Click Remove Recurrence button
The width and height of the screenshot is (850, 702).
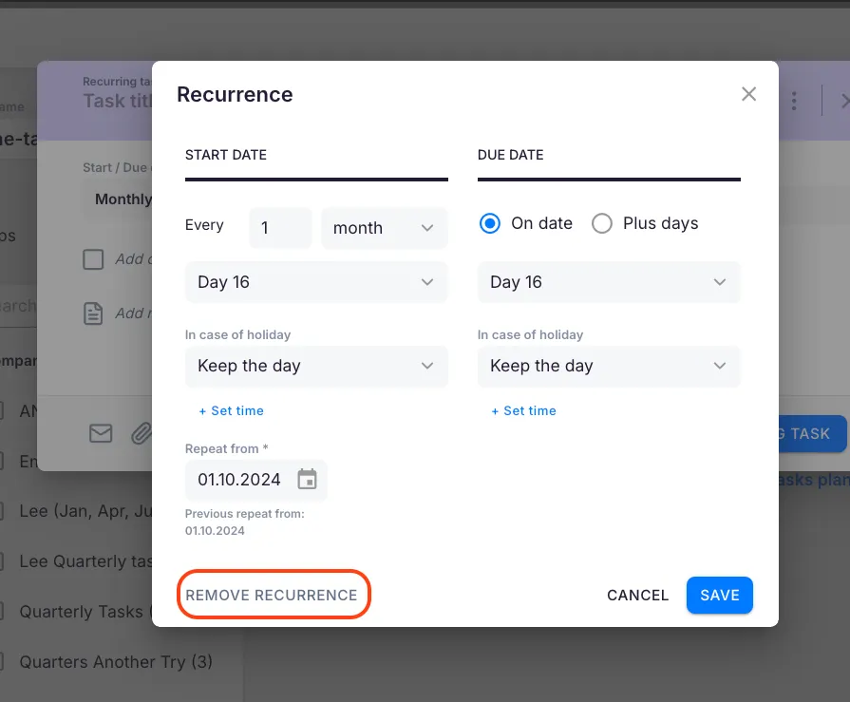[272, 596]
